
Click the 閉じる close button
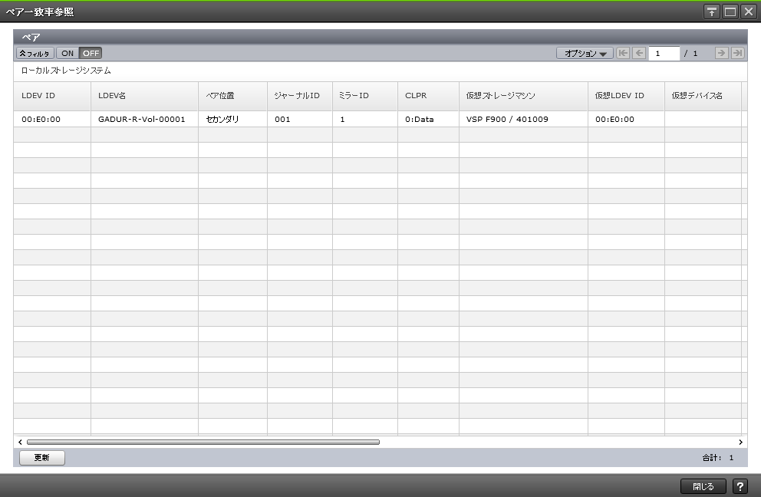703,486
